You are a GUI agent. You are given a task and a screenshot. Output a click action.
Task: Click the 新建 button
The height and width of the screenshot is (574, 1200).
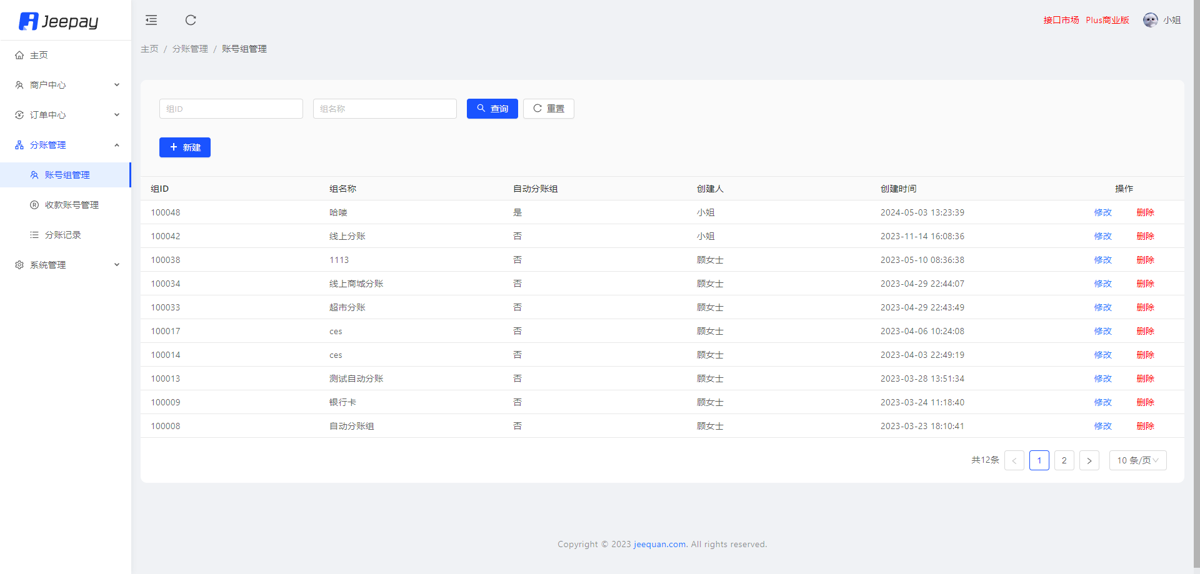185,147
